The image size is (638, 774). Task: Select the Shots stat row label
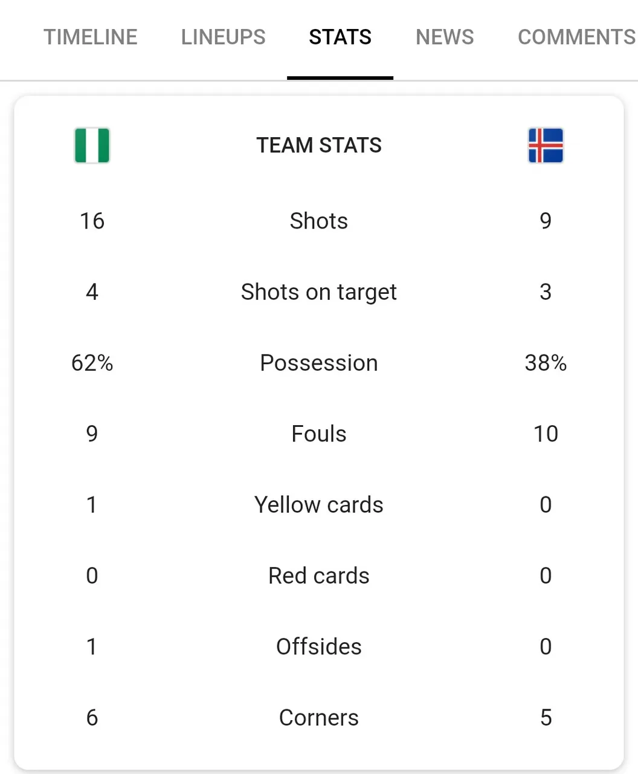coord(319,221)
